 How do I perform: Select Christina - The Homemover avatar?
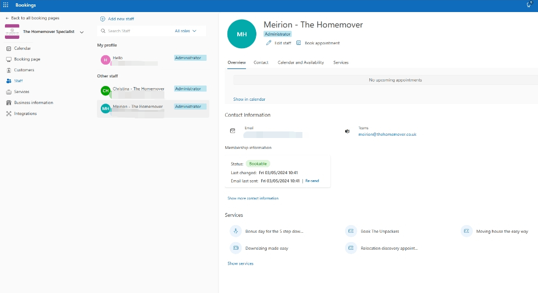point(105,91)
